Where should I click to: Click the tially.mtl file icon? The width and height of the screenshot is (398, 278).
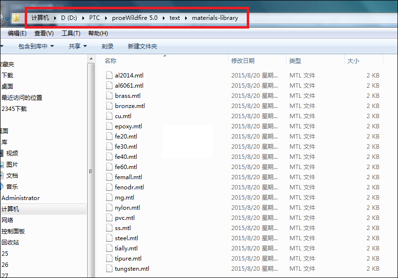click(109, 248)
